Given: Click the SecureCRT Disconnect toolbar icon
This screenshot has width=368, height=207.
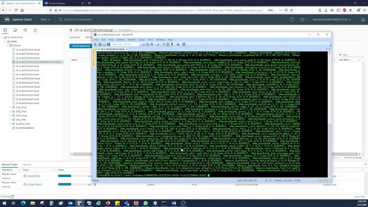Looking at the screenshot, I should [108, 44].
